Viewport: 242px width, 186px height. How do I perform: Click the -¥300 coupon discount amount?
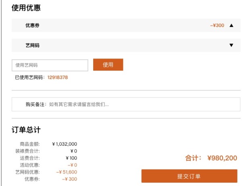pos(217,25)
